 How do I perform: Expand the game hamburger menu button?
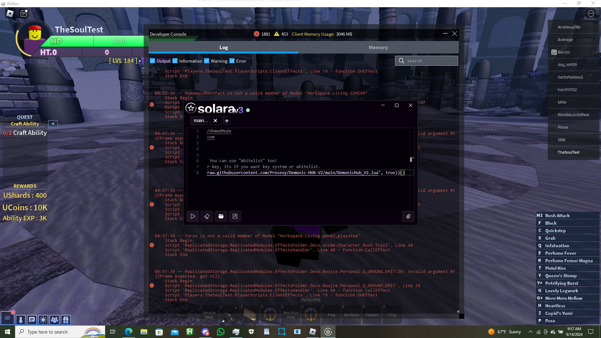pos(8,318)
